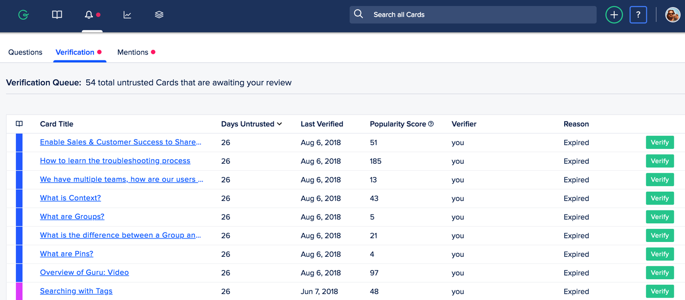685x300 pixels.
Task: Click the Popularity Score column header
Action: [398, 124]
